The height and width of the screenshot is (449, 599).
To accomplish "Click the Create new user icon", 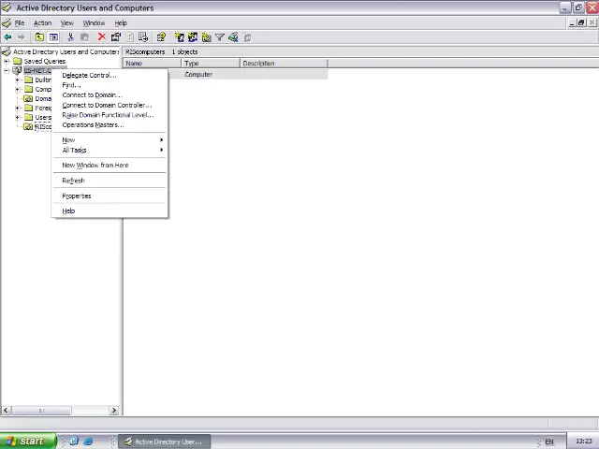I will click(179, 37).
